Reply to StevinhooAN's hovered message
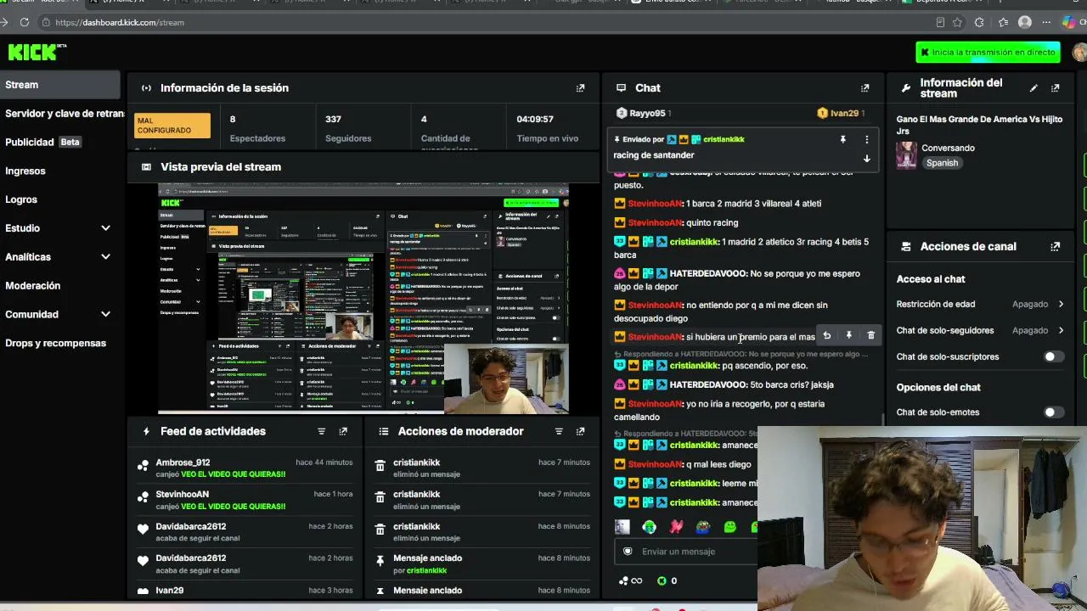This screenshot has height=611, width=1087. click(826, 336)
